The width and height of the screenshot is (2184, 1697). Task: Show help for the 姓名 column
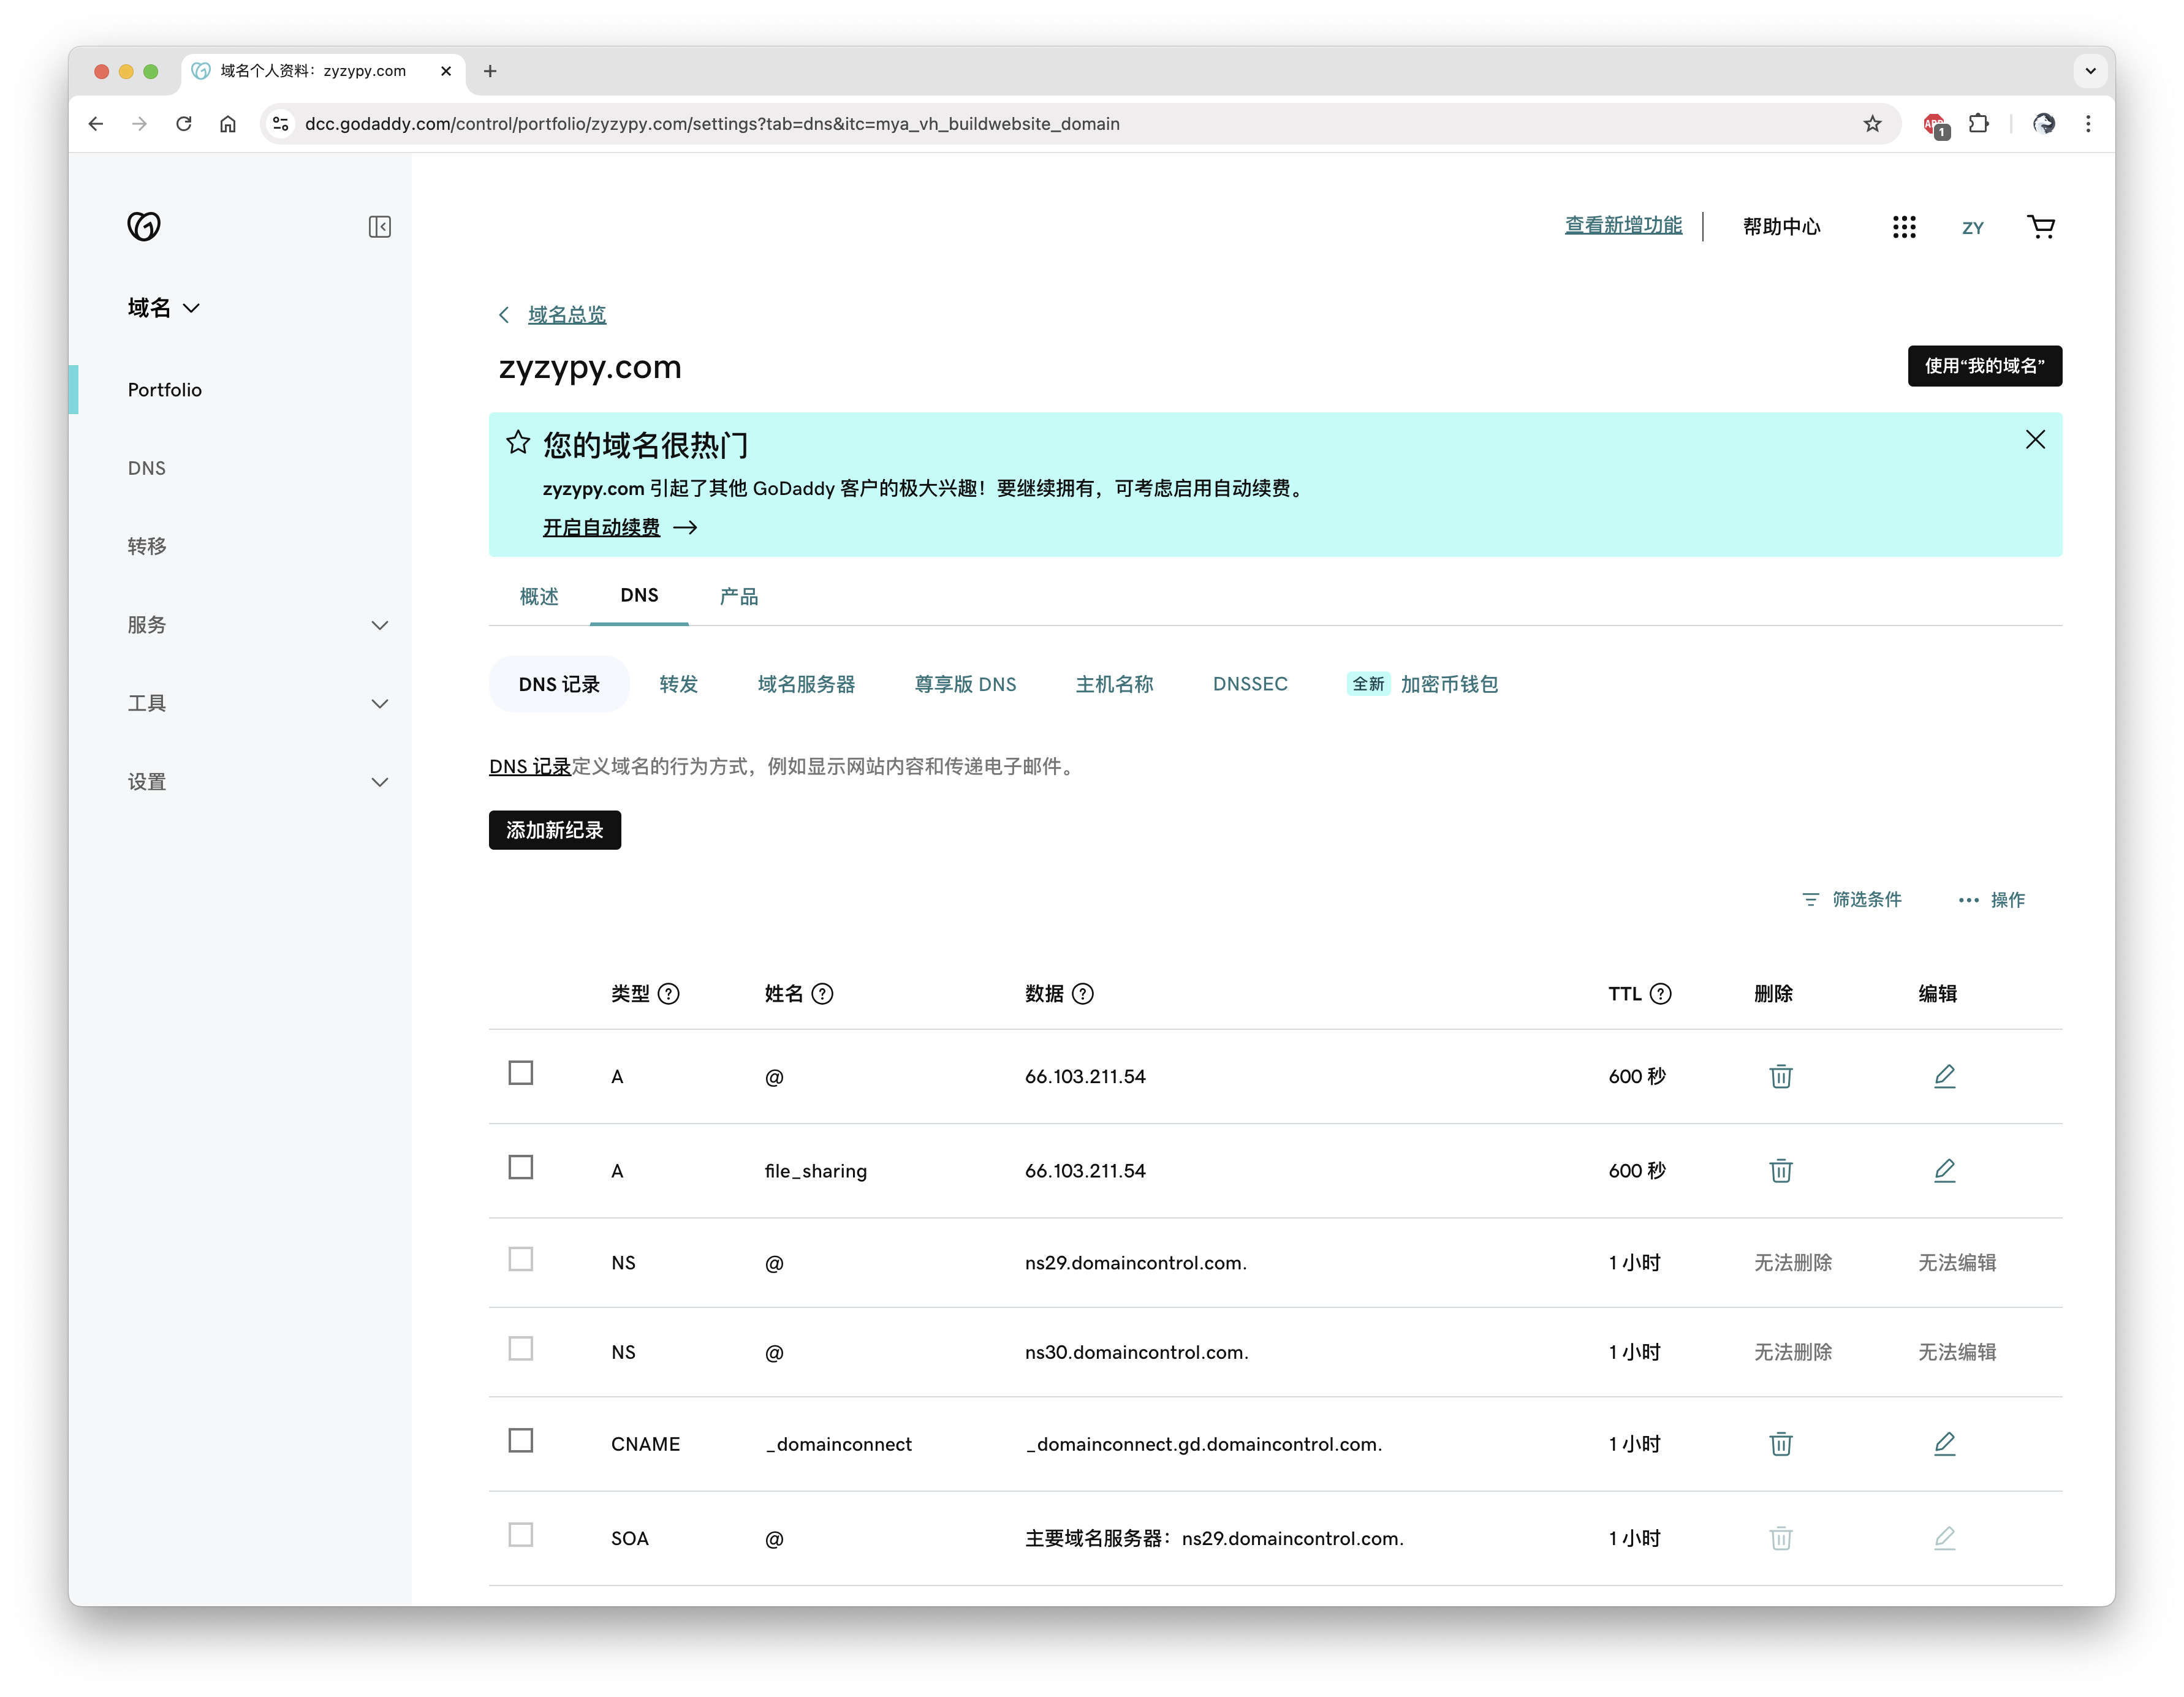coord(822,993)
